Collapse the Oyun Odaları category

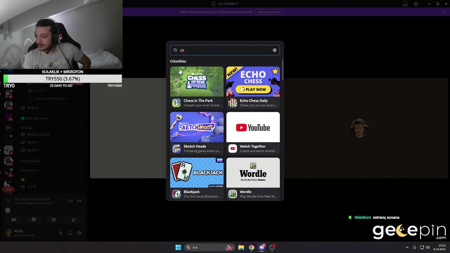(32, 161)
